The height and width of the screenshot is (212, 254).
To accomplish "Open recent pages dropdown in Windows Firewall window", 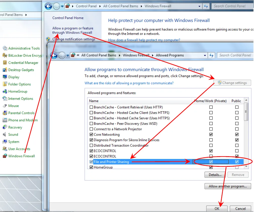I will (62, 7).
